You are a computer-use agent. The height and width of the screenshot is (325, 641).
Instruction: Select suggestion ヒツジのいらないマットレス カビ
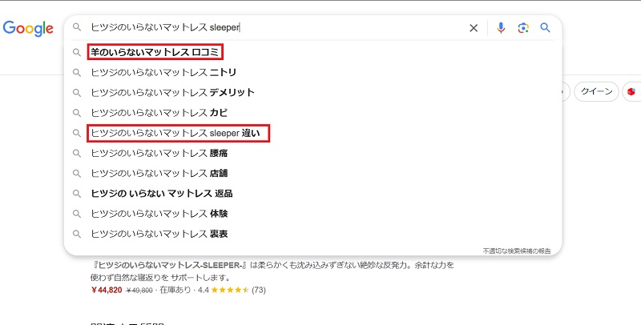159,113
